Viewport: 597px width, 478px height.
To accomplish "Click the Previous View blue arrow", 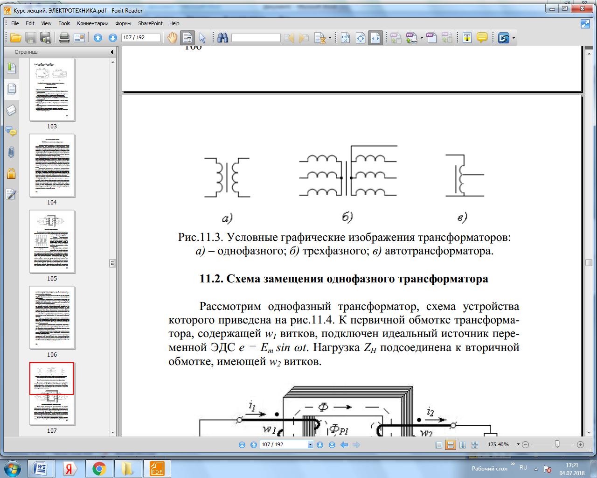I will pyautogui.click(x=344, y=445).
